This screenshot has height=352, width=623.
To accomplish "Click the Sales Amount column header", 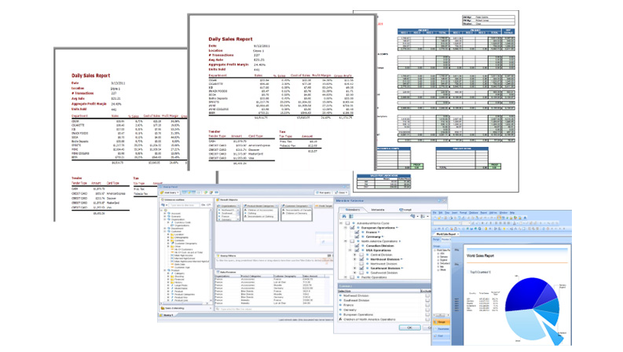I will 313,276.
